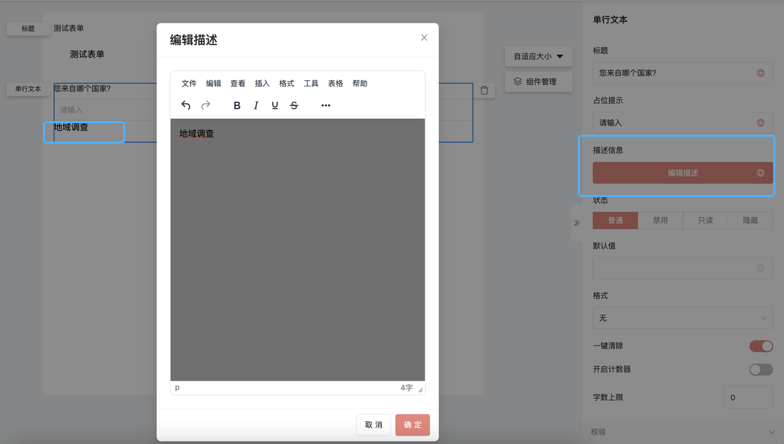Select the 普通 state option

616,220
